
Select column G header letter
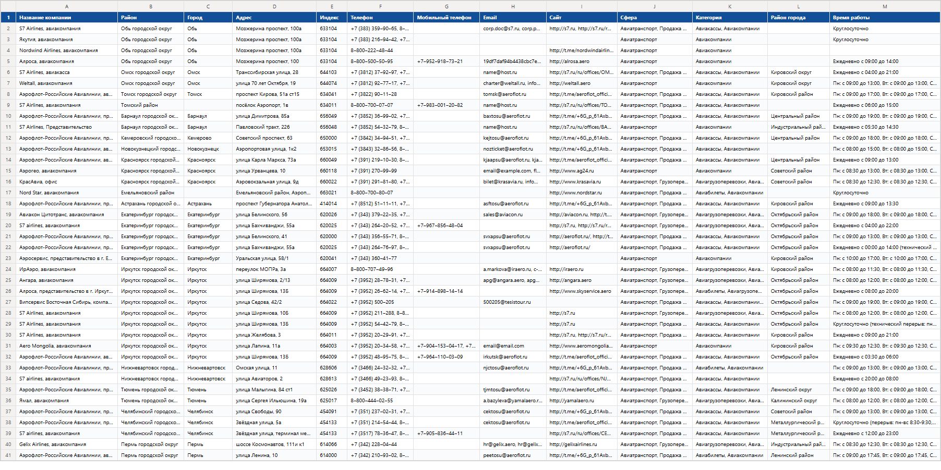[447, 6]
